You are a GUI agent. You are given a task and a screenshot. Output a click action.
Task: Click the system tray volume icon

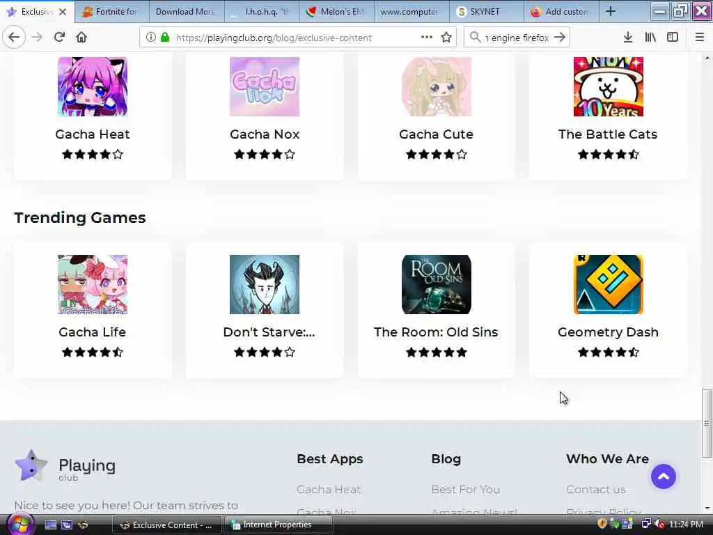[x=659, y=525]
